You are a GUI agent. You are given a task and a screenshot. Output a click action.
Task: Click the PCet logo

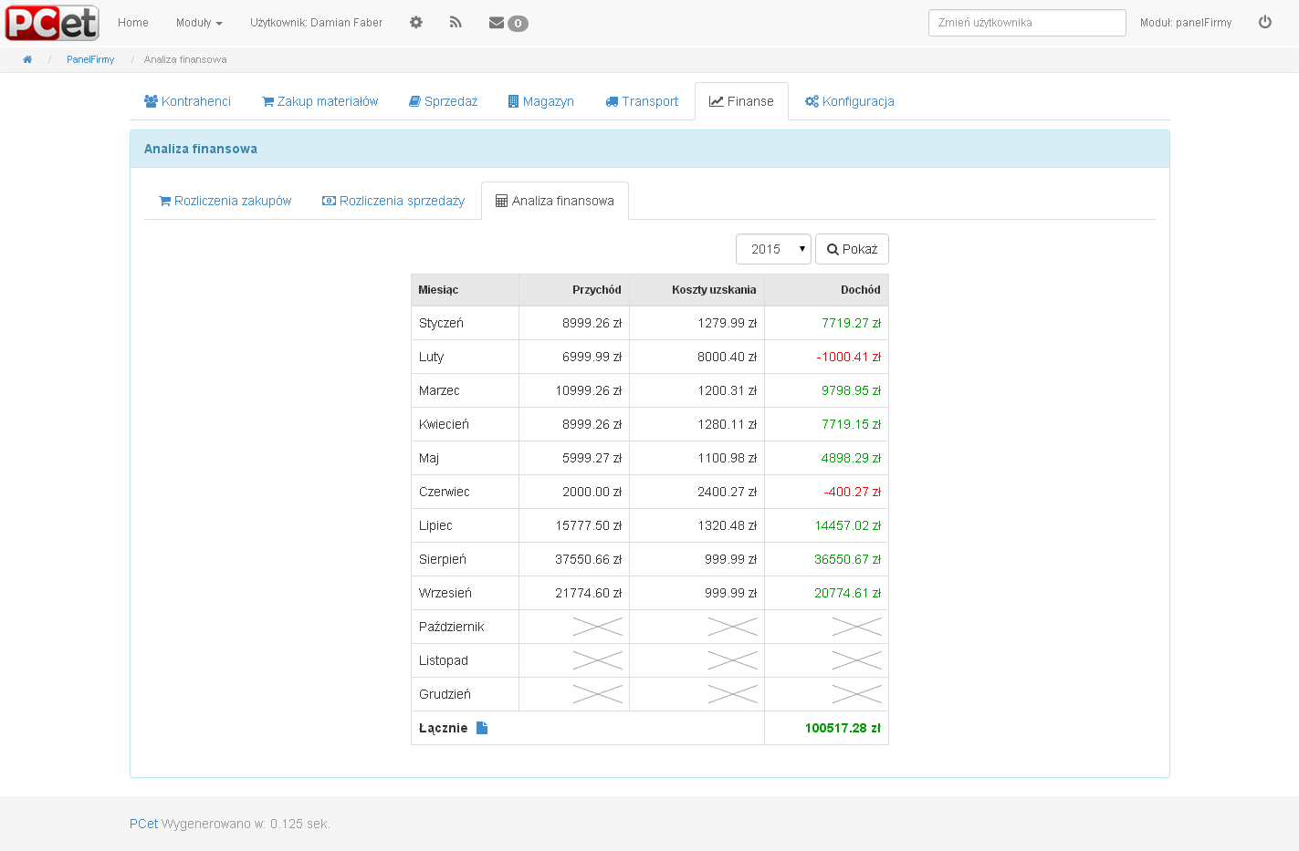point(52,23)
